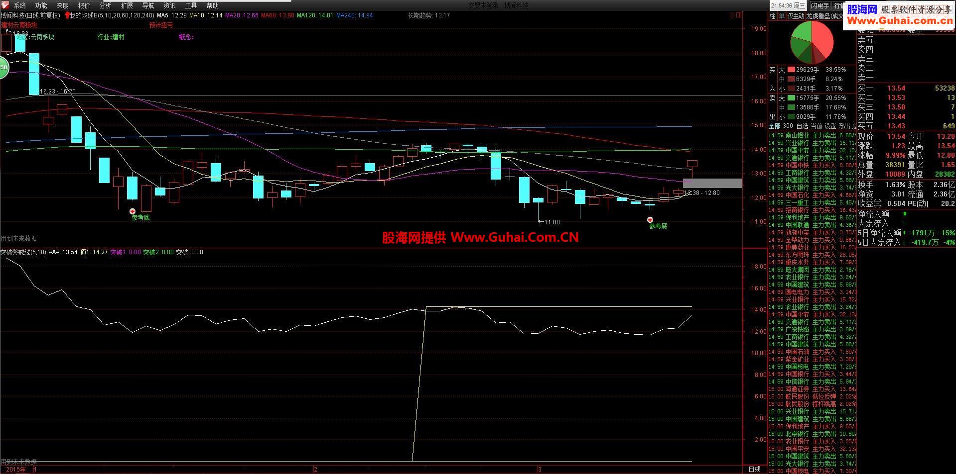Screen dimensions: 956x474
Task: Open the 报价 menu
Action: click(x=84, y=5)
